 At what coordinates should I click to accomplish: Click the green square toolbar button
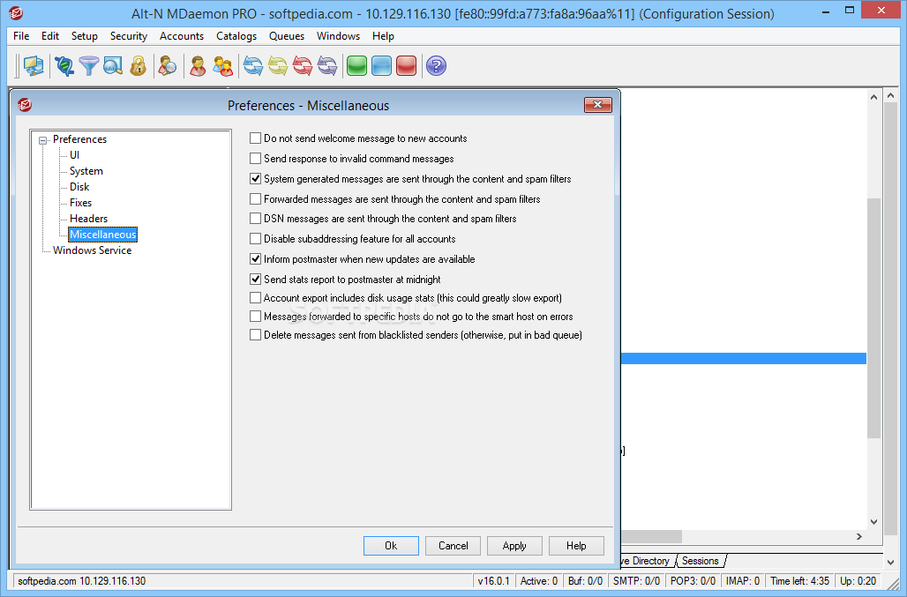[357, 66]
